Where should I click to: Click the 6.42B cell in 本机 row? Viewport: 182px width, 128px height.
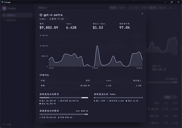108,86
